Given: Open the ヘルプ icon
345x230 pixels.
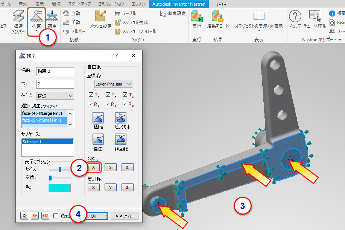Looking at the screenshot, I should pyautogui.click(x=295, y=20).
